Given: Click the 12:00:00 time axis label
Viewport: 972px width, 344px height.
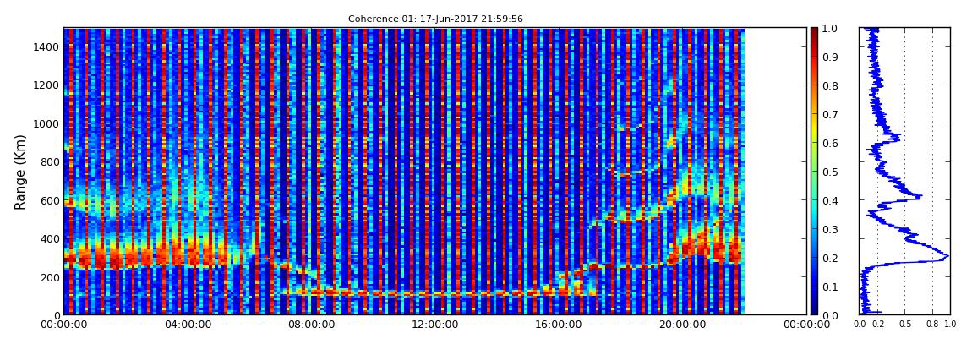Looking at the screenshot, I should (434, 325).
